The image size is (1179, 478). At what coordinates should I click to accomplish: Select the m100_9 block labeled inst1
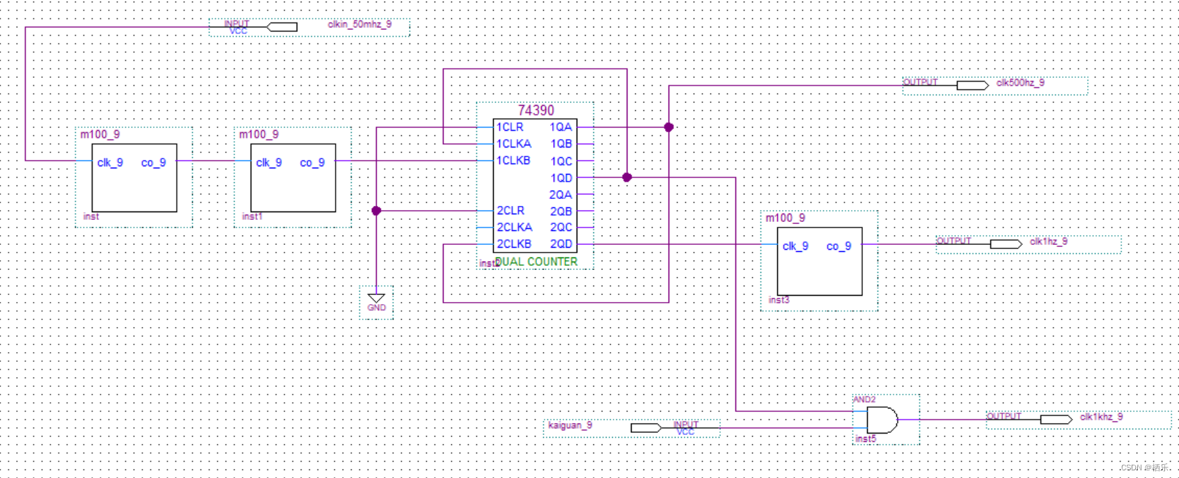(293, 177)
